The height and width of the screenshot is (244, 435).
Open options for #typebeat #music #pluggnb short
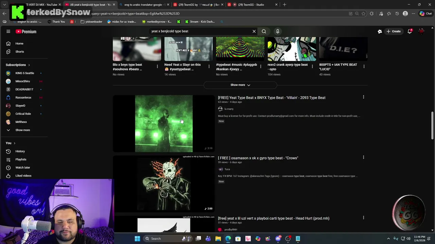[x=261, y=66]
